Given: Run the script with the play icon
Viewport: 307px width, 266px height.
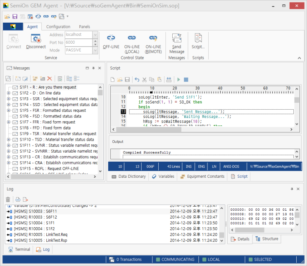Looking at the screenshot, I should click(x=178, y=80).
